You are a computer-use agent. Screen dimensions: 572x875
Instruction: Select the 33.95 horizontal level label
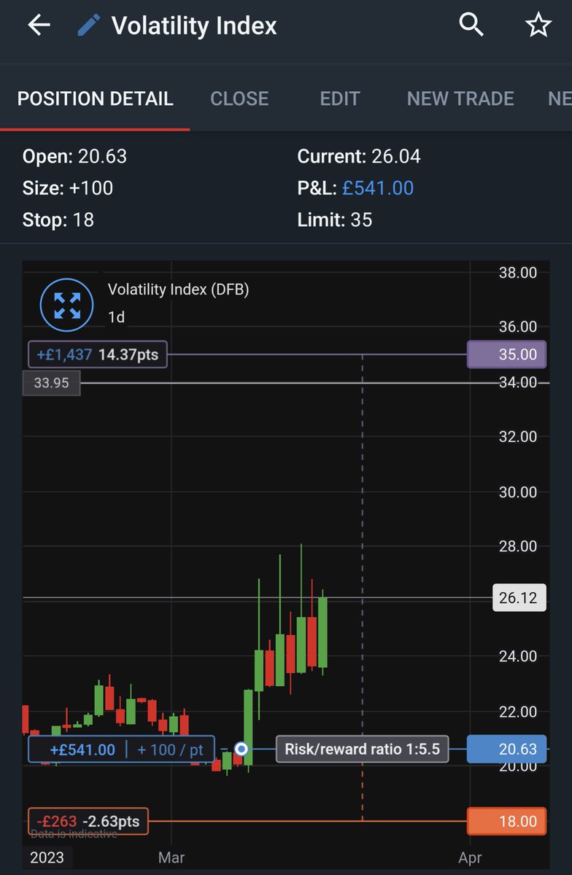51,383
